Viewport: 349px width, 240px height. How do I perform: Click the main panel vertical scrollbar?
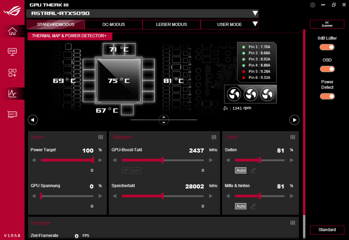point(304,123)
